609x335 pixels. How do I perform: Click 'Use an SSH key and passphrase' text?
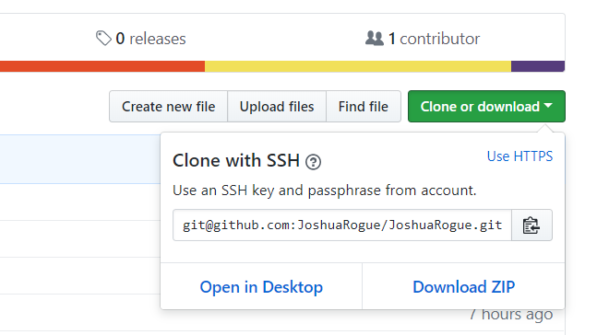276,191
